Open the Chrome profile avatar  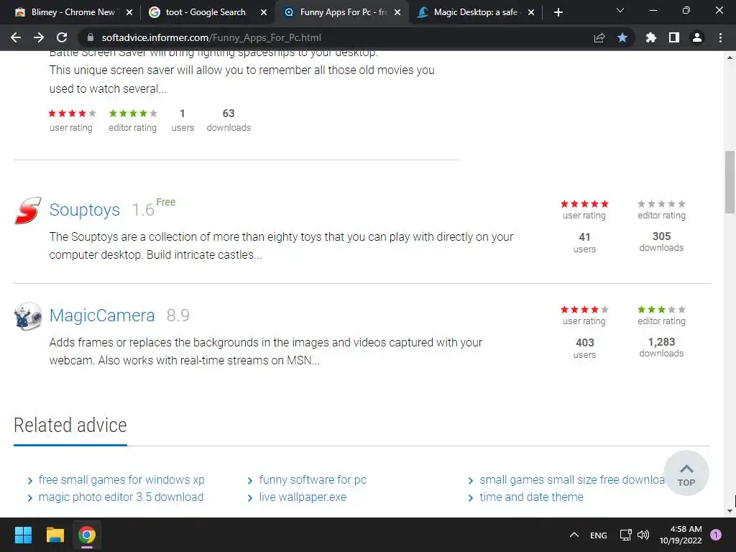pos(697,37)
